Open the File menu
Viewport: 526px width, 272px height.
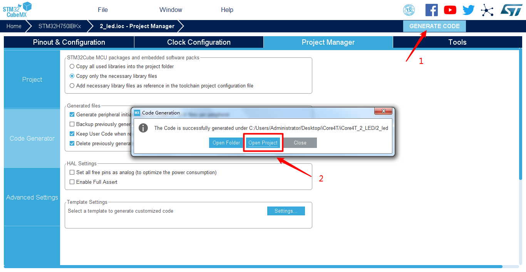[103, 10]
